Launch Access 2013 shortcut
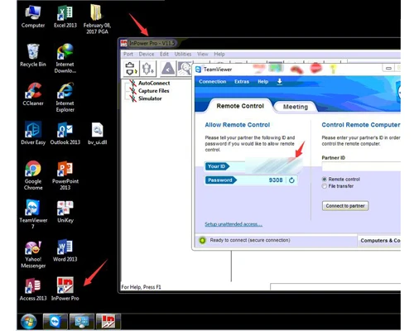The image size is (414, 331). click(33, 290)
